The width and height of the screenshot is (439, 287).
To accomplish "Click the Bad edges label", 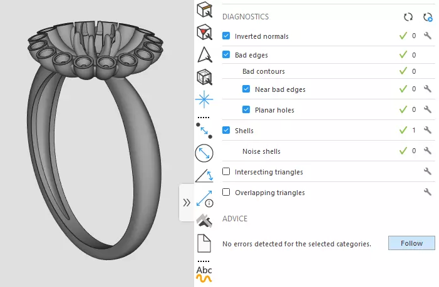I will click(x=251, y=55).
